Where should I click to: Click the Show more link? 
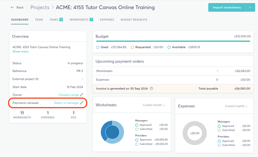(x=20, y=52)
